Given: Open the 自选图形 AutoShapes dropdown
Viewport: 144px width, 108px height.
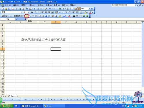Looking at the screenshot, I should tap(19, 16).
